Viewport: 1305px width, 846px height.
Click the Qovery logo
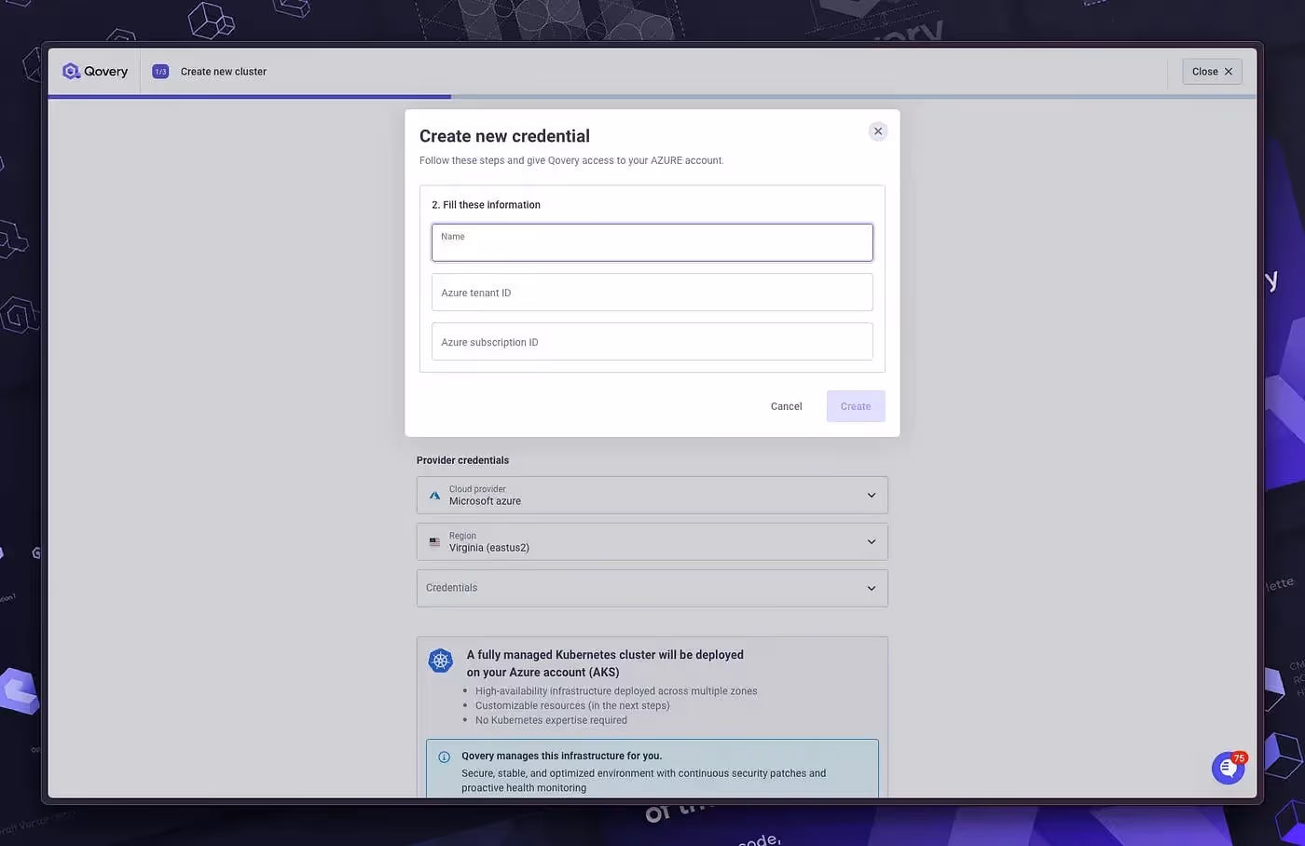pyautogui.click(x=94, y=71)
